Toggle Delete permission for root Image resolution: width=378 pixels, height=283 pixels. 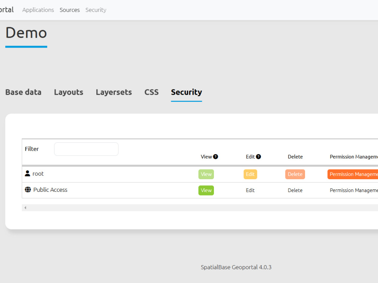(x=295, y=174)
